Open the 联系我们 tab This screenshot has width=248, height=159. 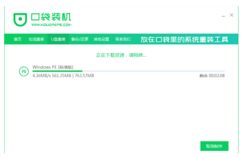click(x=123, y=39)
